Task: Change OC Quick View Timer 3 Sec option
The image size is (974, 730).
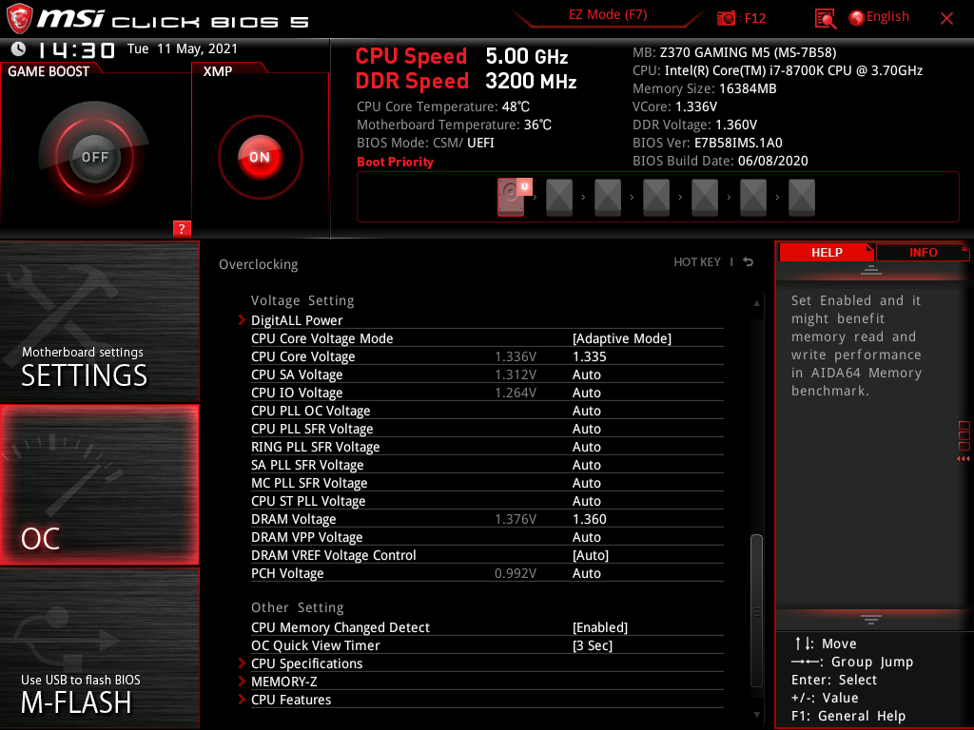Action: point(593,645)
